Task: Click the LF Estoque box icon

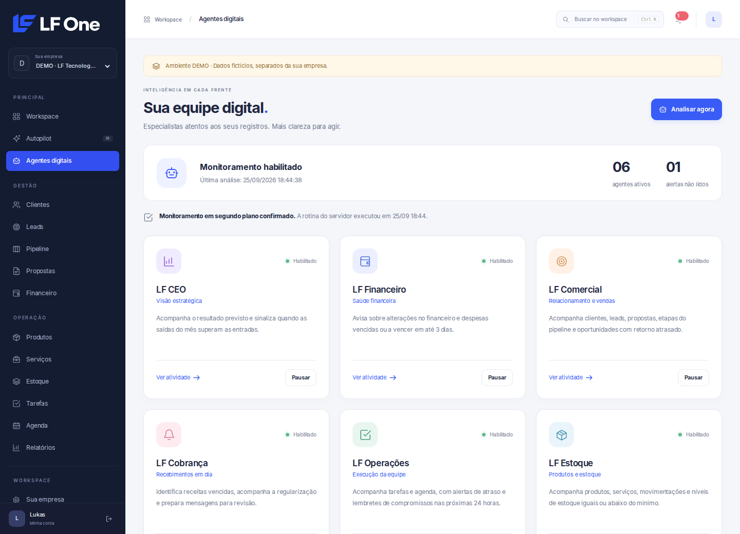Action: tap(561, 435)
